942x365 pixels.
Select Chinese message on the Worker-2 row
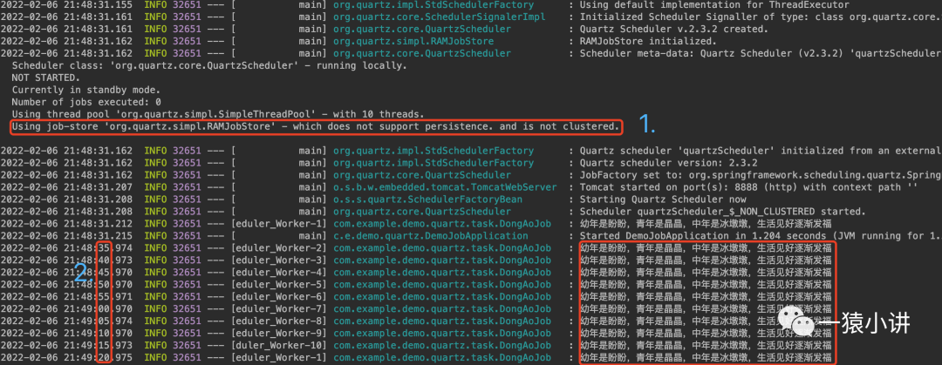point(706,248)
